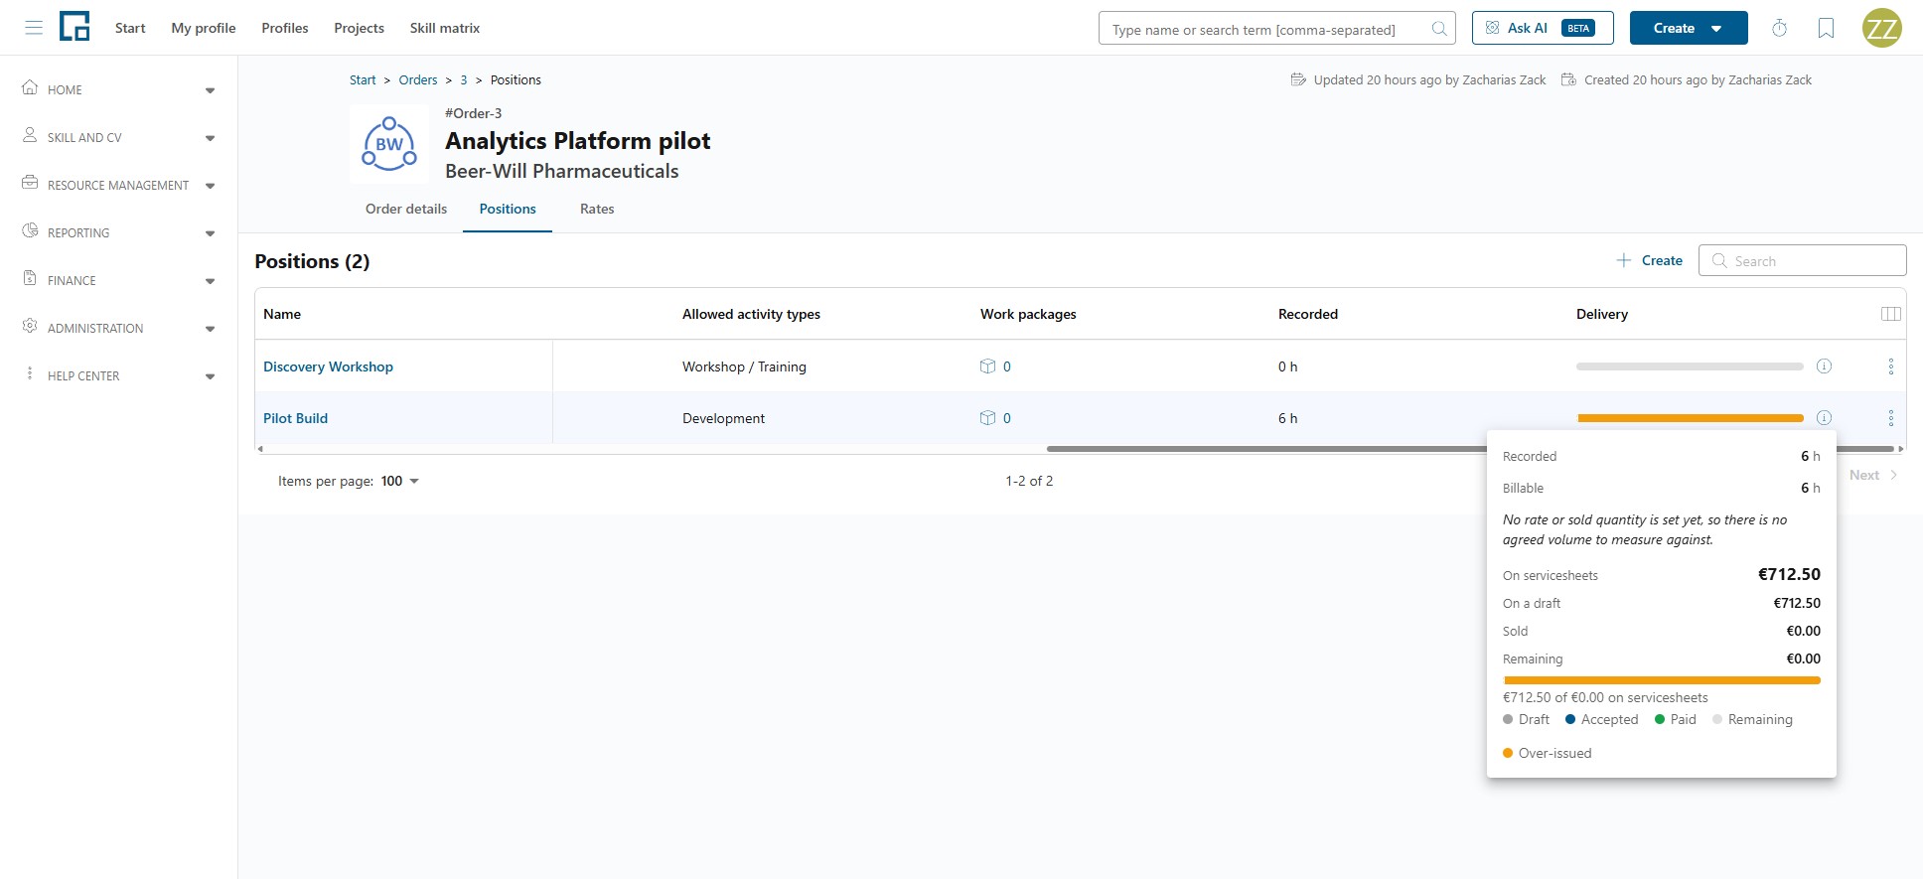The image size is (1923, 879).
Task: Switch to the Order details tab
Action: point(406,209)
